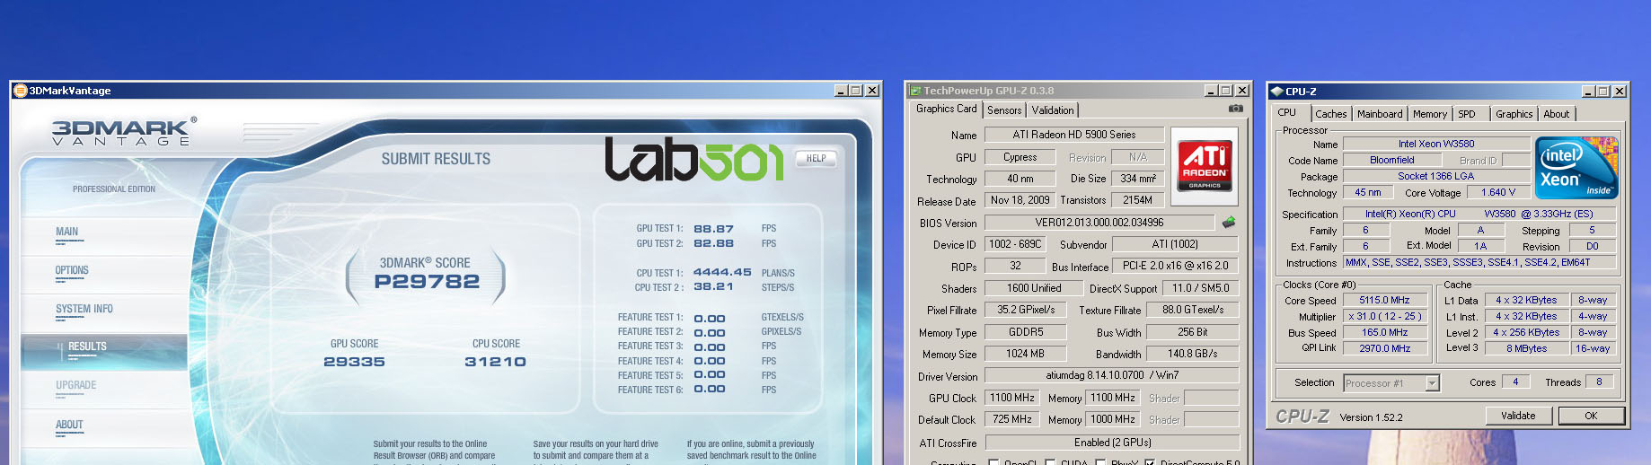Minimize the 3DMarkVantage window
Image resolution: width=1651 pixels, height=465 pixels.
tap(841, 91)
